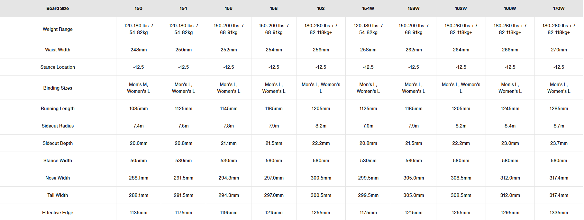Select the 8.7m sidecut radius value
Image resolution: width=584 pixels, height=220 pixels.
pos(559,126)
